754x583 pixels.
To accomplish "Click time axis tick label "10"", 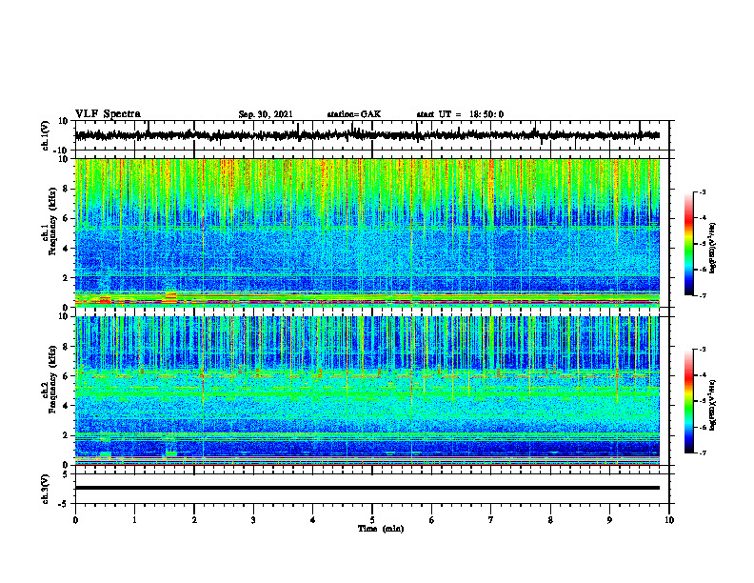I will [669, 520].
